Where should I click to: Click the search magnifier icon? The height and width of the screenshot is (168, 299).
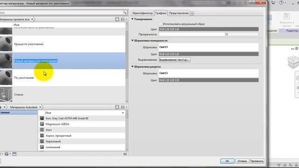[124, 13]
